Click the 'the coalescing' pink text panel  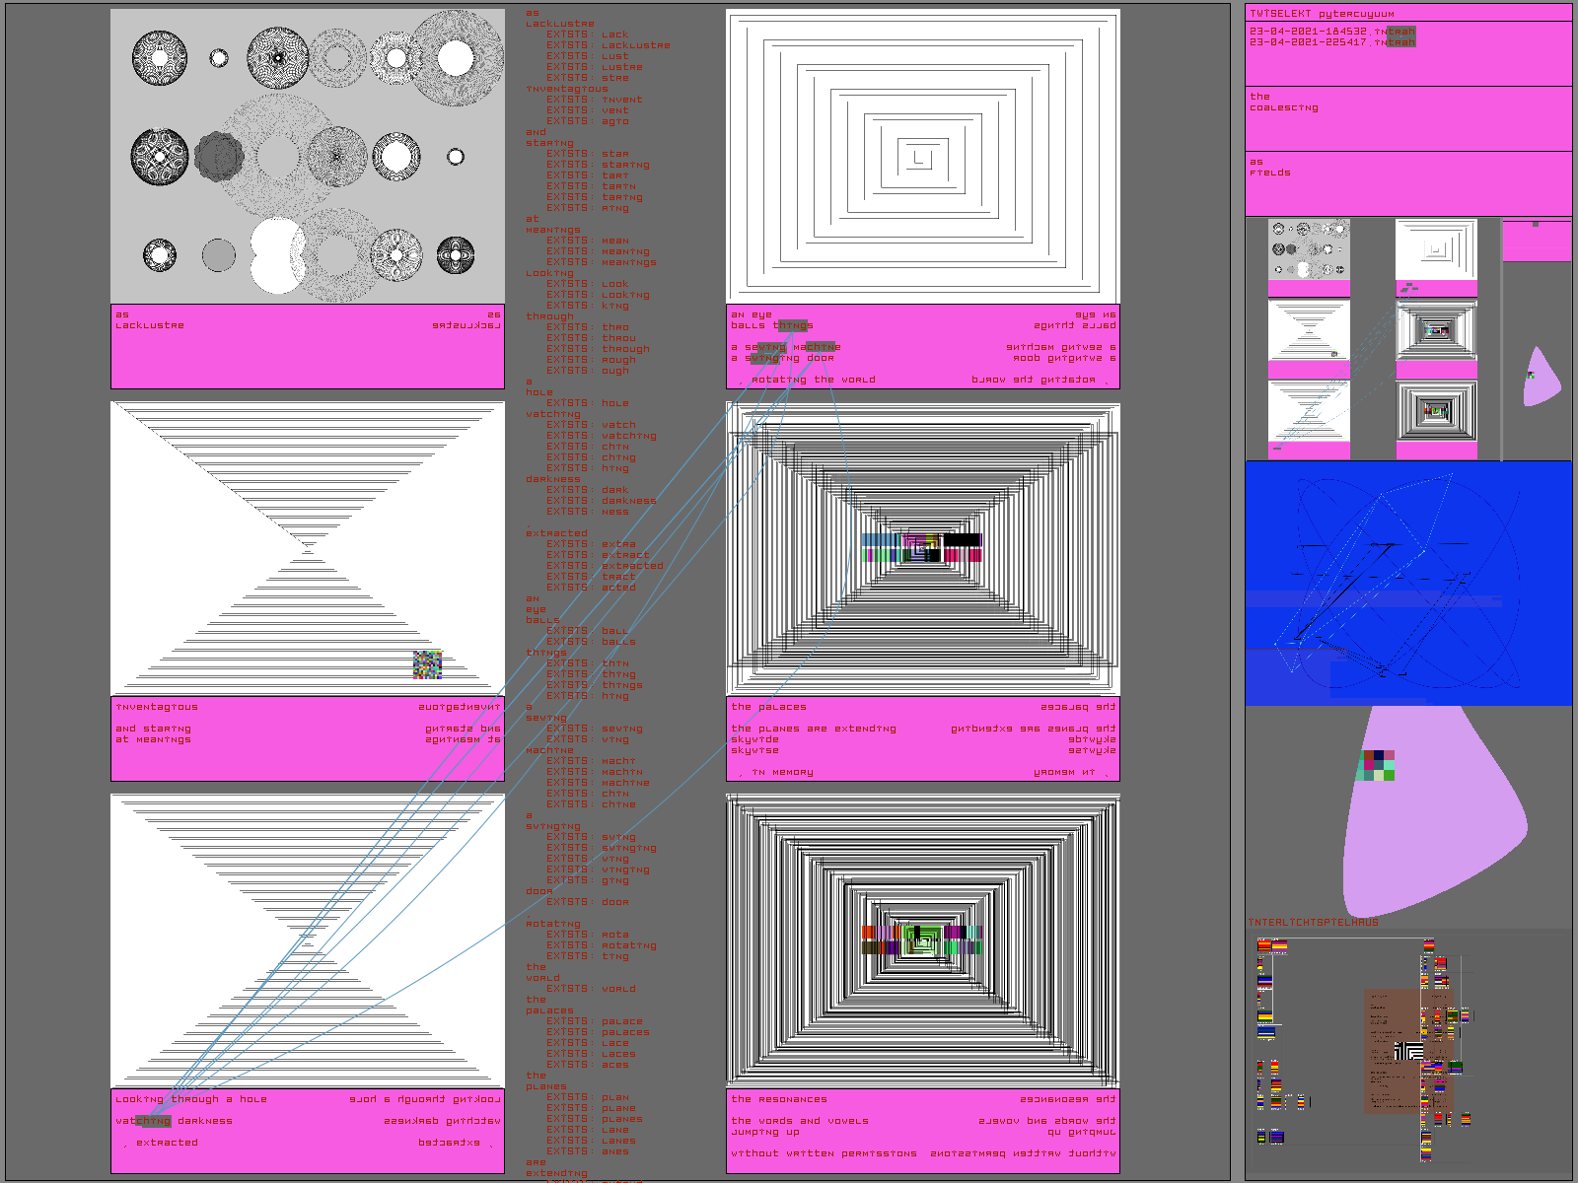pyautogui.click(x=1407, y=118)
